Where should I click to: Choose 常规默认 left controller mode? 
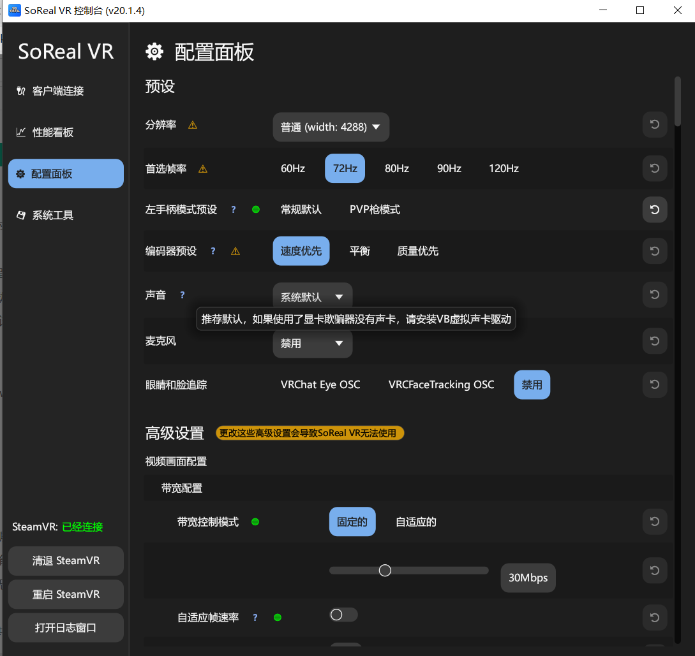tap(301, 209)
